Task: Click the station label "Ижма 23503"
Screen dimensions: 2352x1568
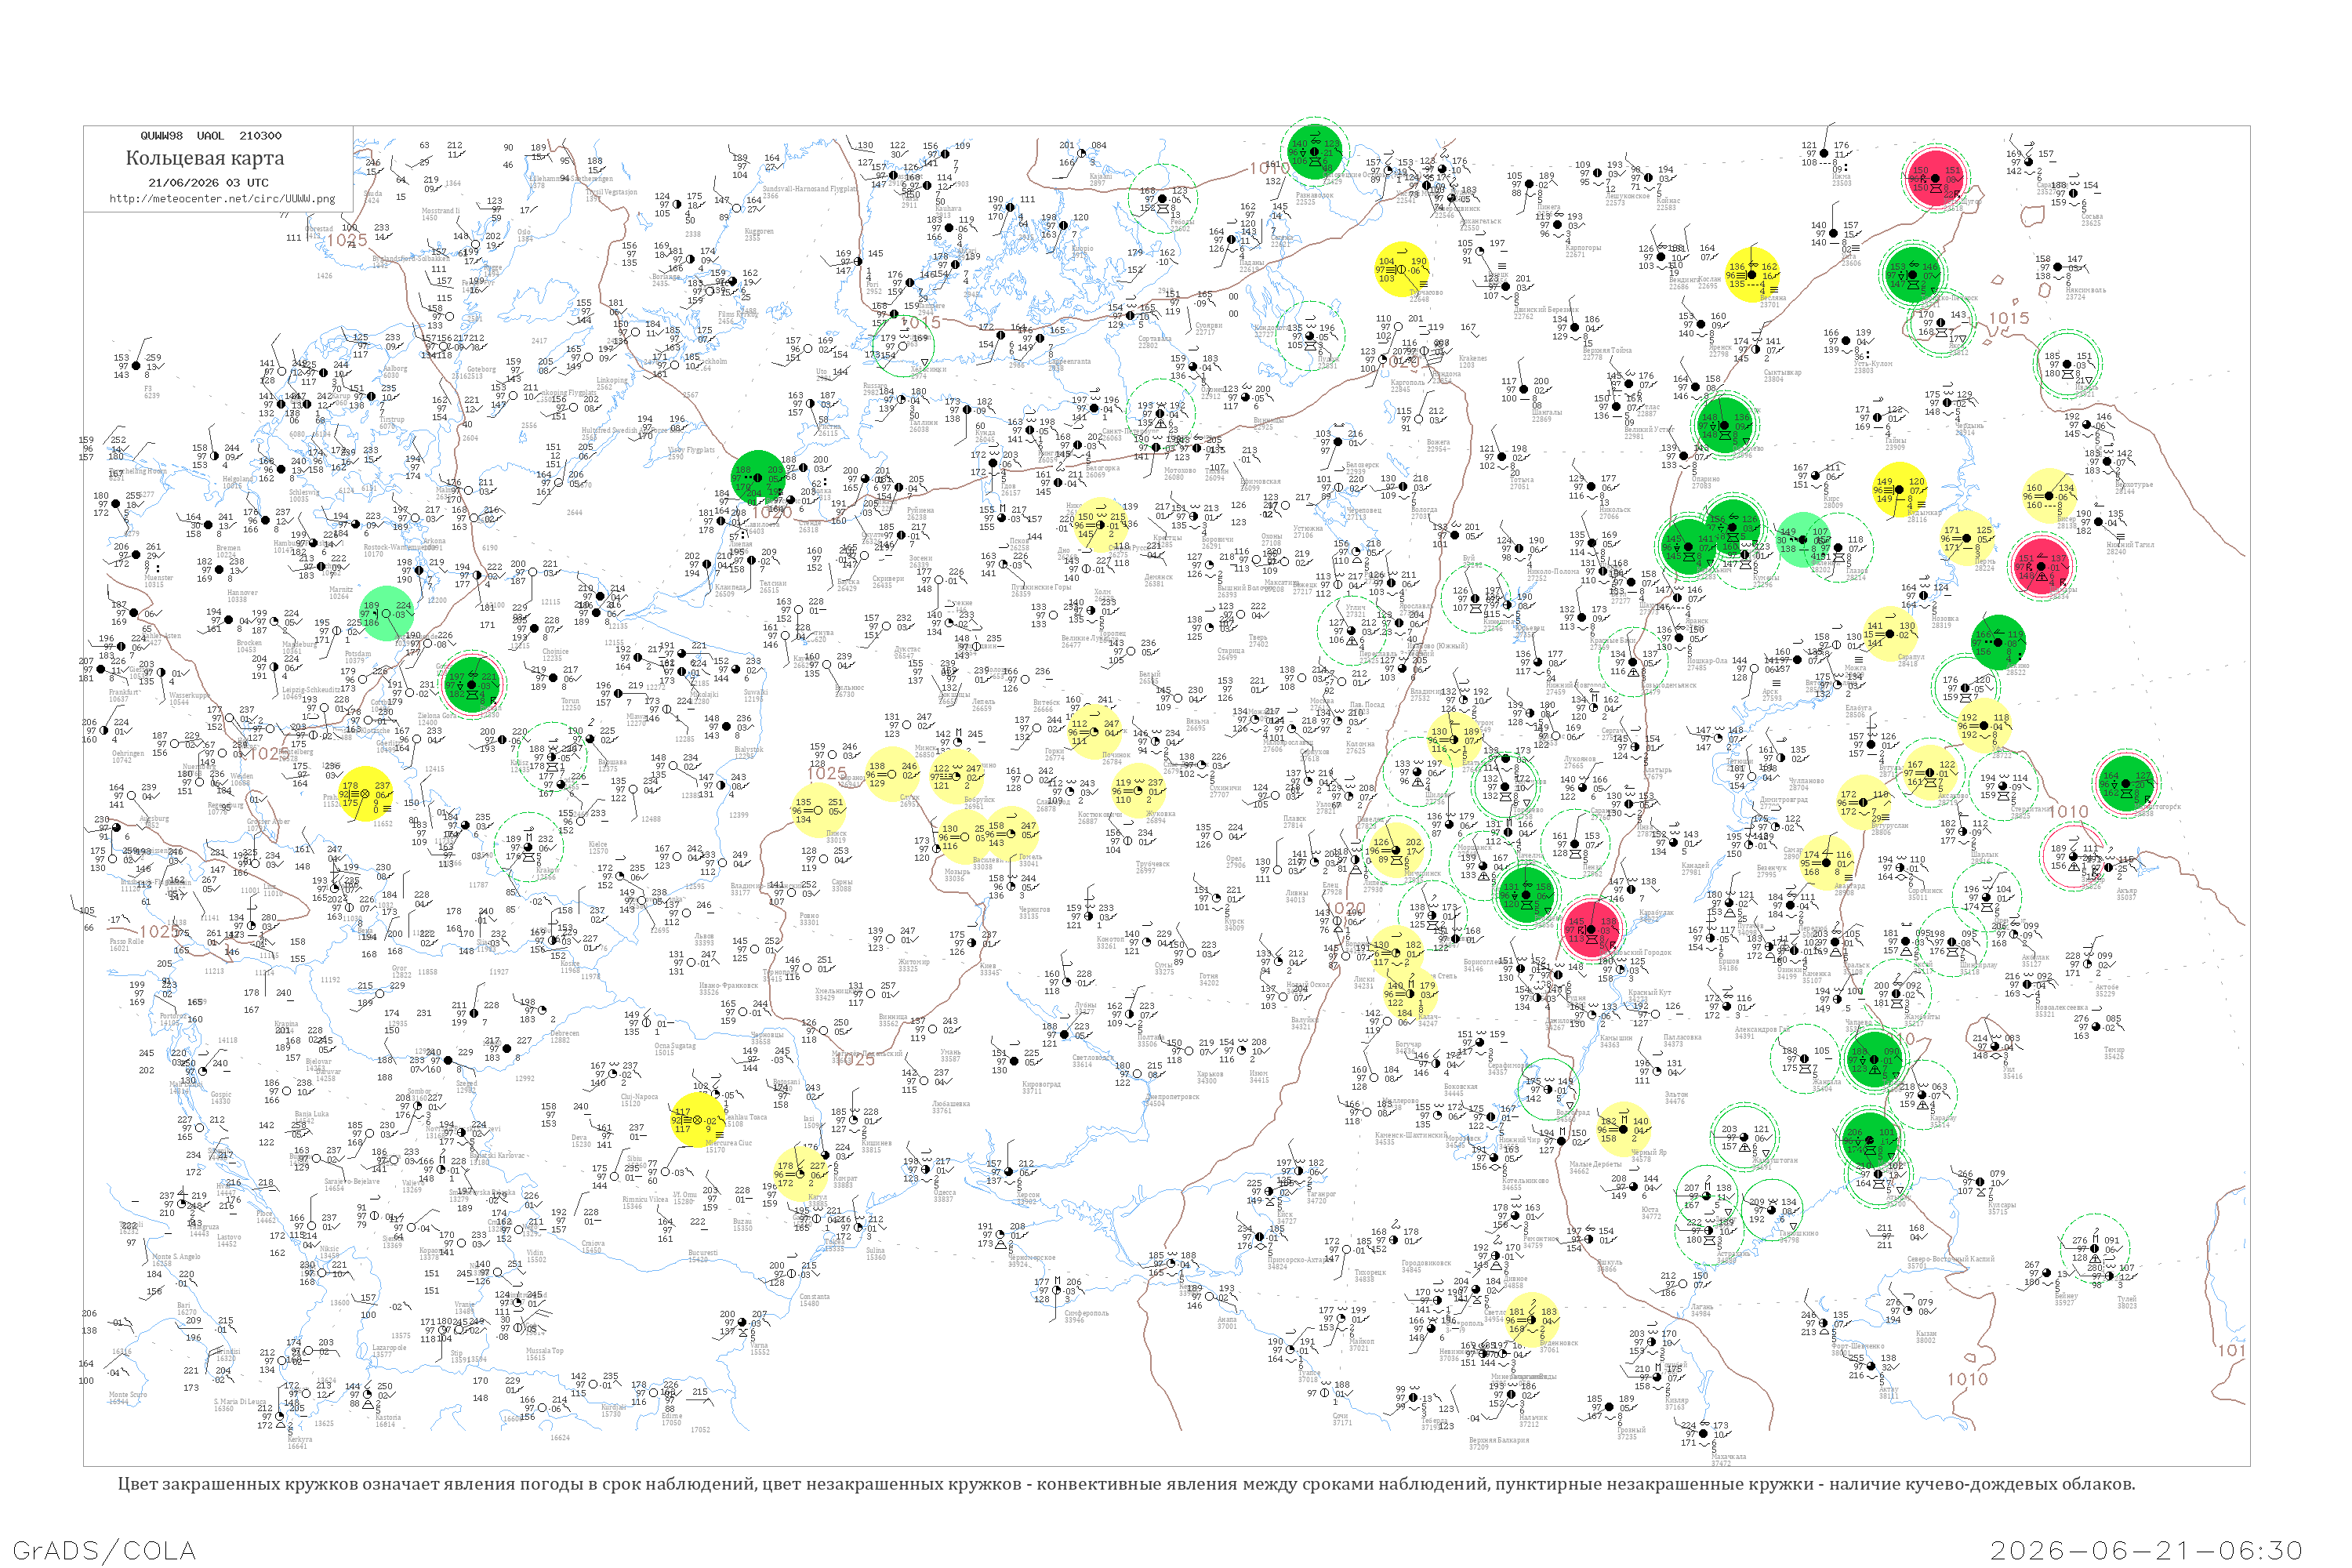Action: tap(1841, 180)
